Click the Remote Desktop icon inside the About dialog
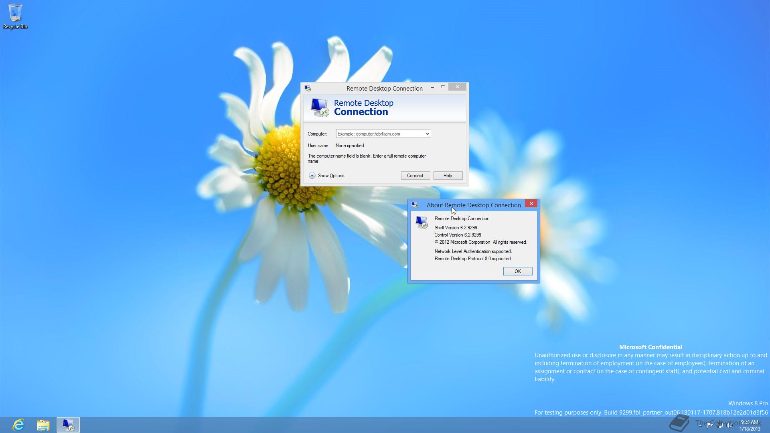This screenshot has width=770, height=433. [421, 222]
